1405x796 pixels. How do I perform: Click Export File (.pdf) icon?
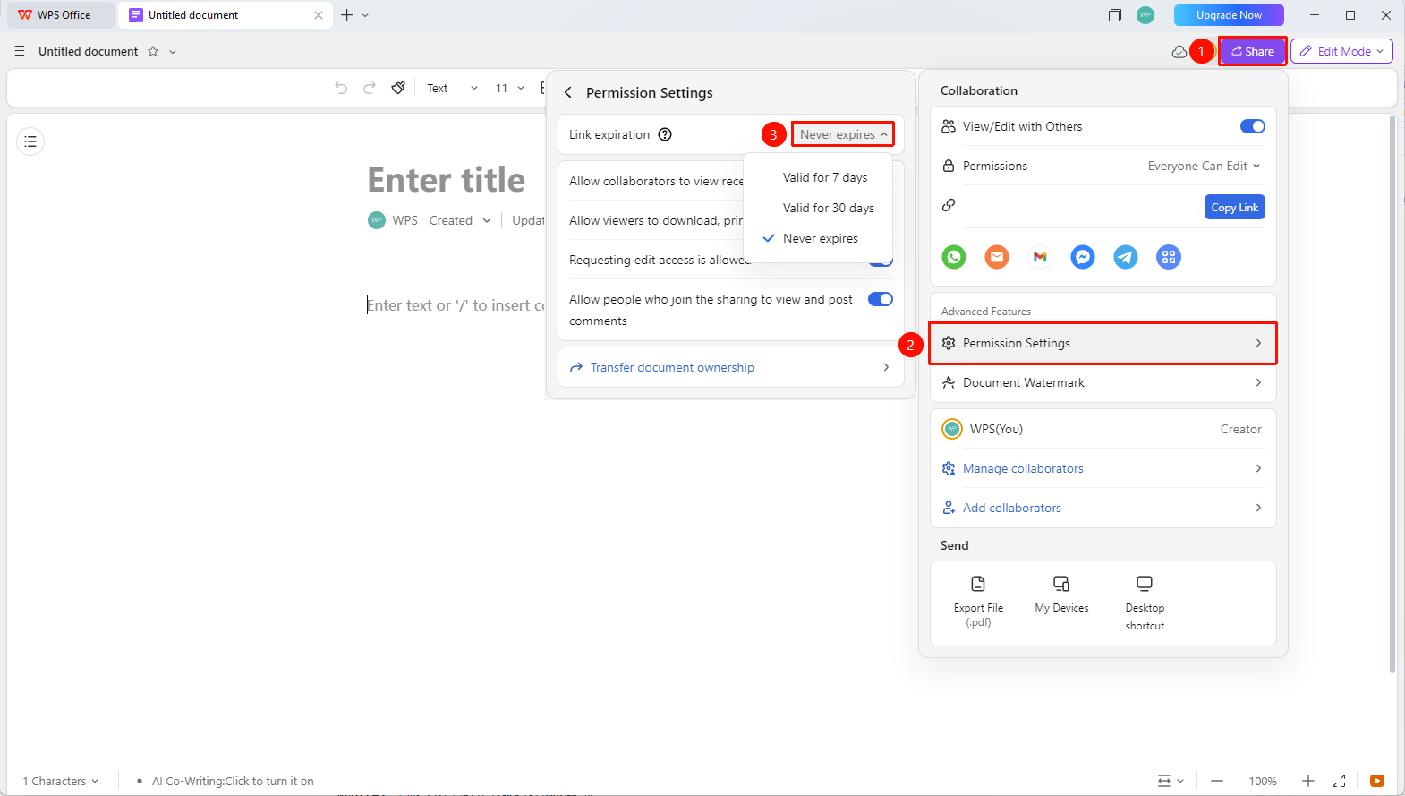coord(978,584)
